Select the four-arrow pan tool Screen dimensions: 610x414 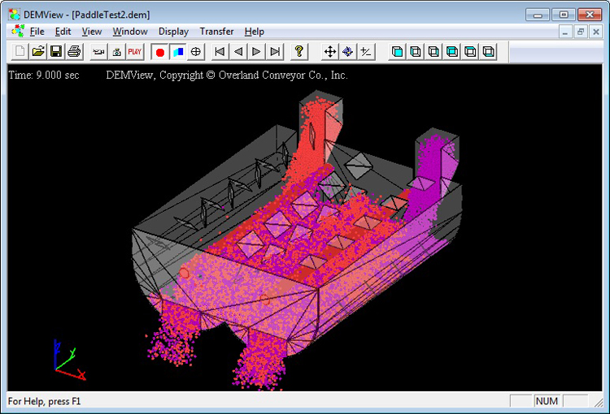coord(330,52)
